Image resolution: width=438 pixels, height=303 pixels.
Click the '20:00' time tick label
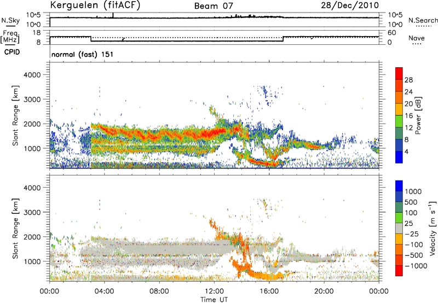coord(324,292)
